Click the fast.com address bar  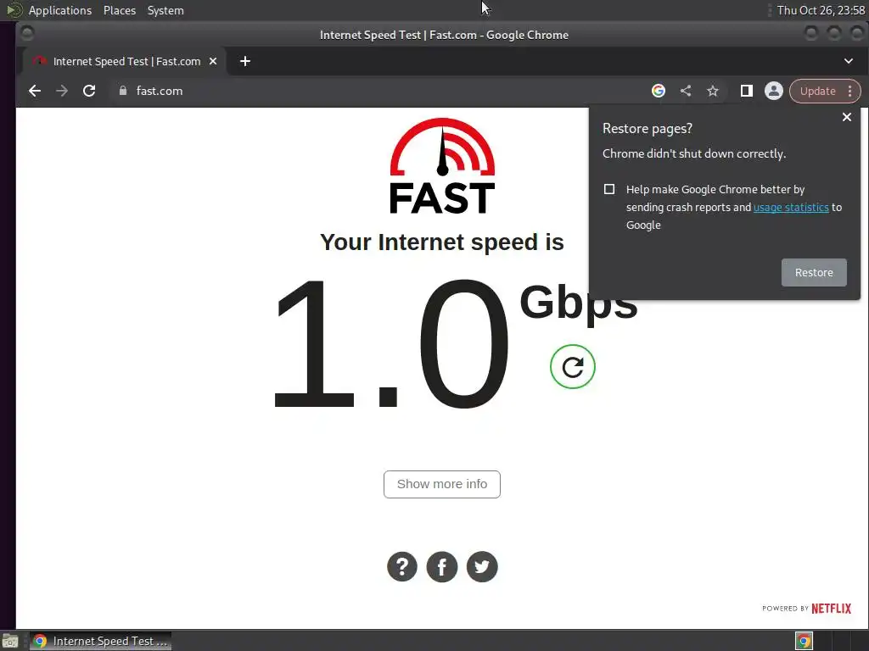(x=377, y=91)
